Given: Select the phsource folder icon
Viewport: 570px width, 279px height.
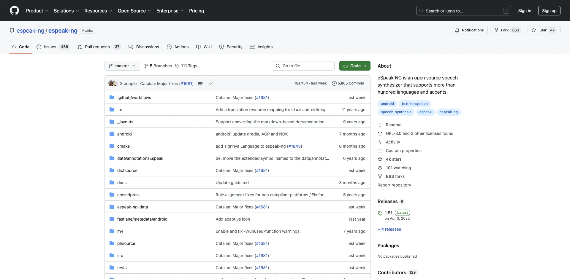Looking at the screenshot, I should [112, 243].
